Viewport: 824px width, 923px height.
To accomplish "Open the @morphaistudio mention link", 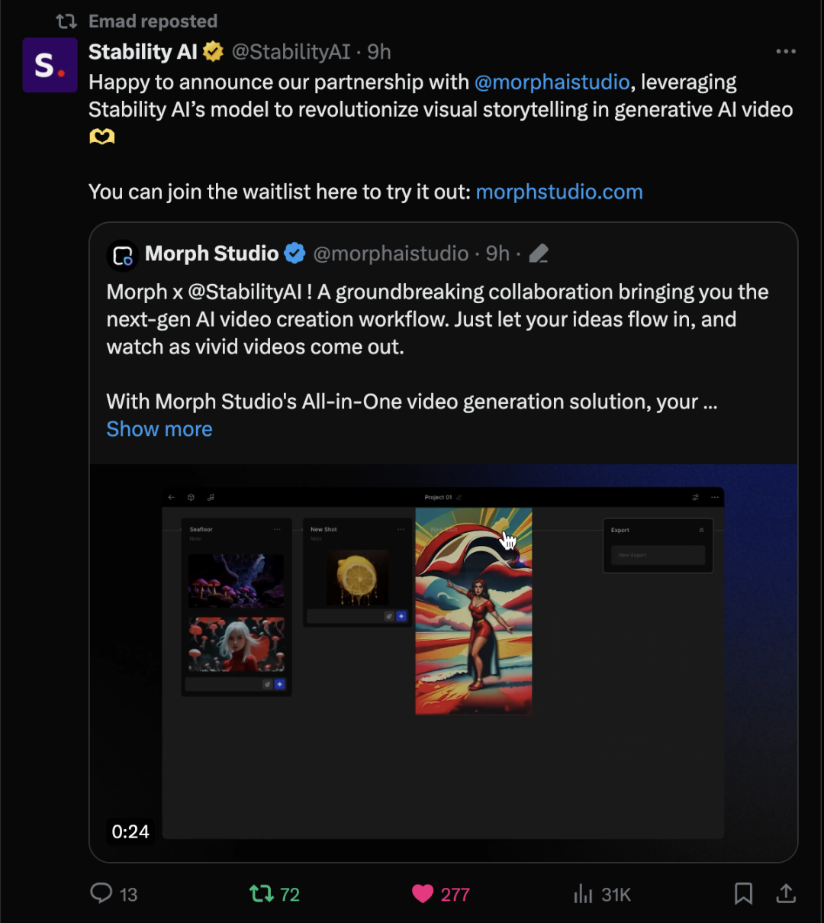I will click(552, 82).
